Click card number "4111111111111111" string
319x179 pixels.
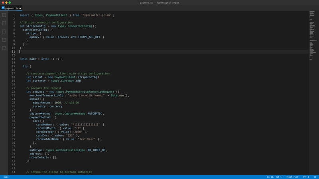pos(85,125)
